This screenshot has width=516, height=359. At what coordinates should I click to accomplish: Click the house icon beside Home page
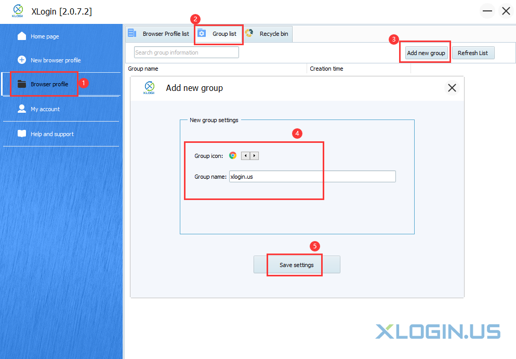[x=22, y=36]
